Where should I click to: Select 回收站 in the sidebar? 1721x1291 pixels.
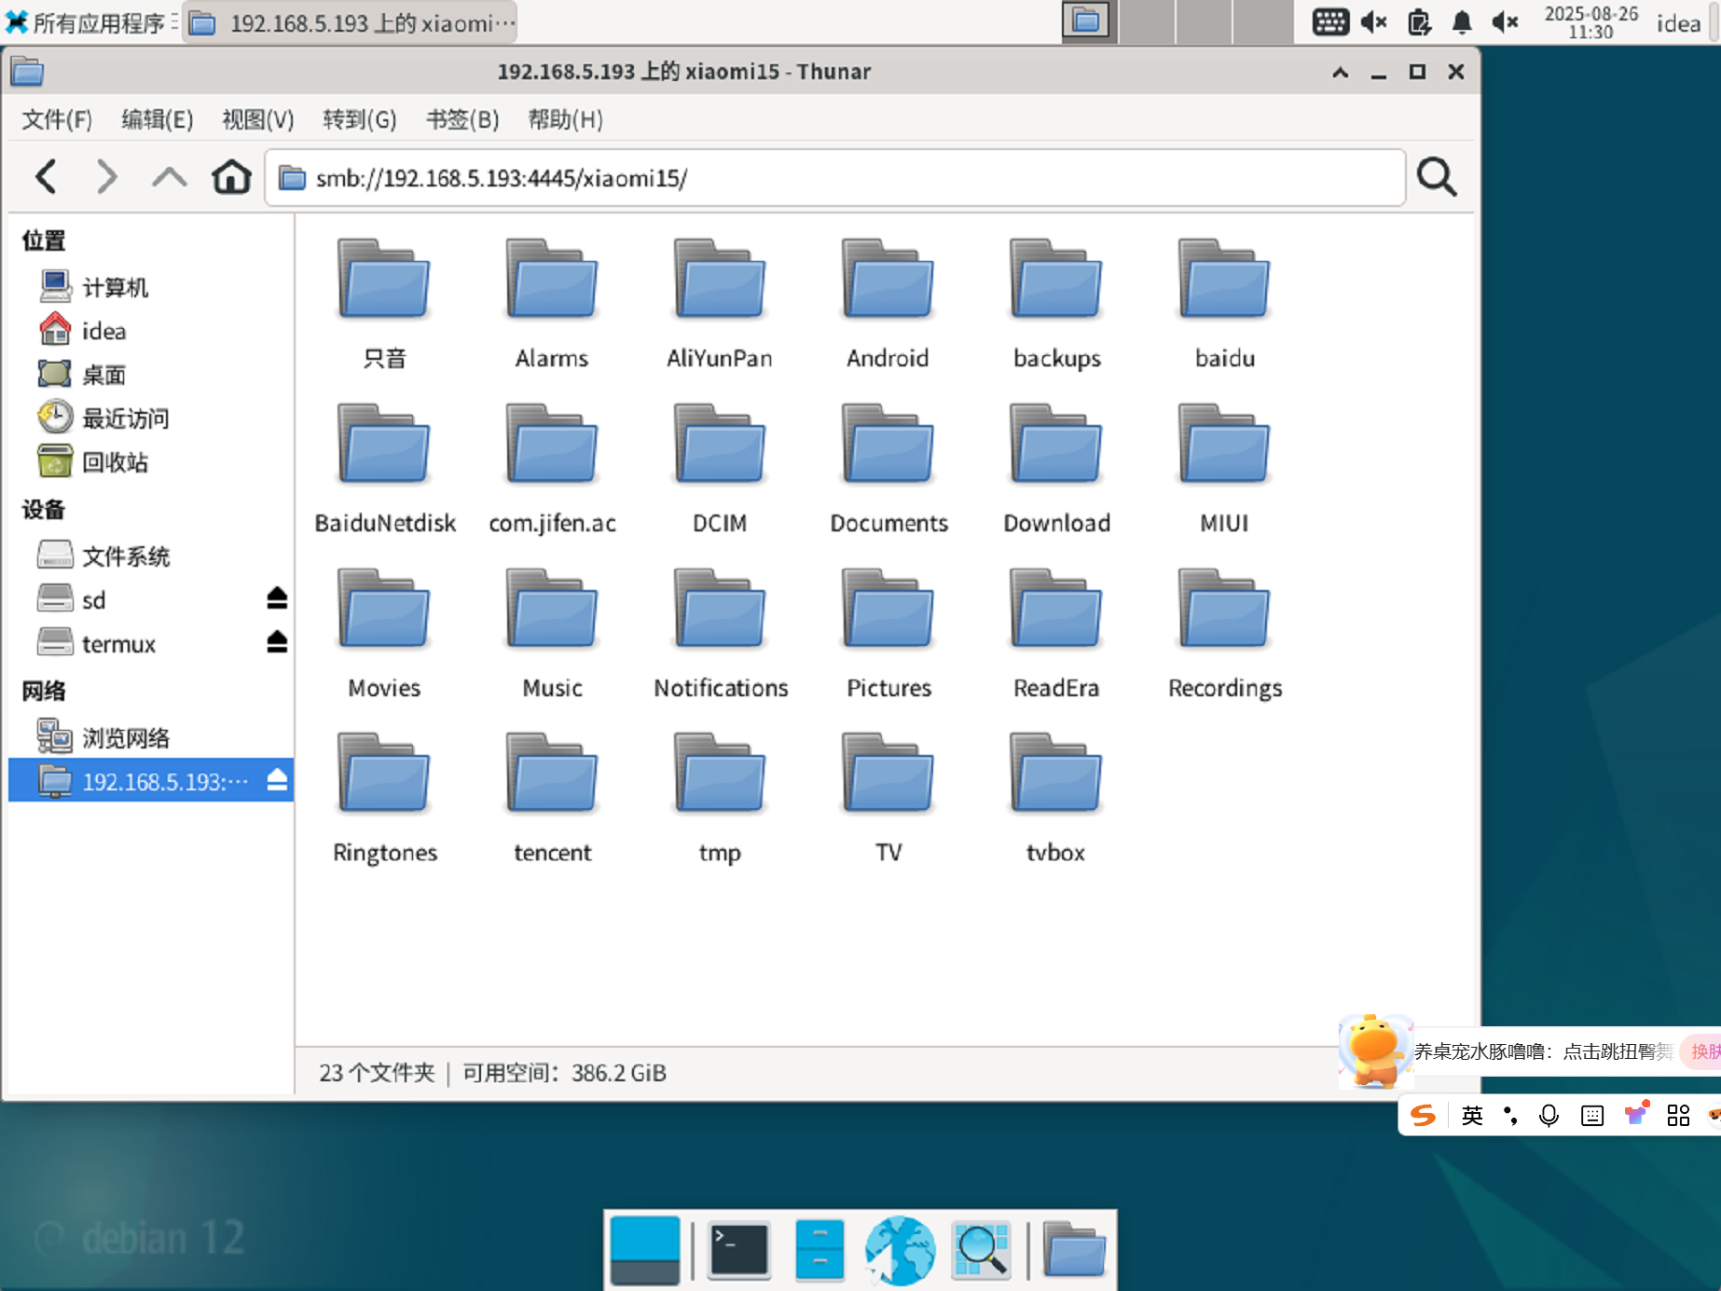click(114, 462)
